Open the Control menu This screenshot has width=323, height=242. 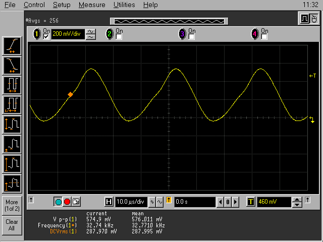34,5
